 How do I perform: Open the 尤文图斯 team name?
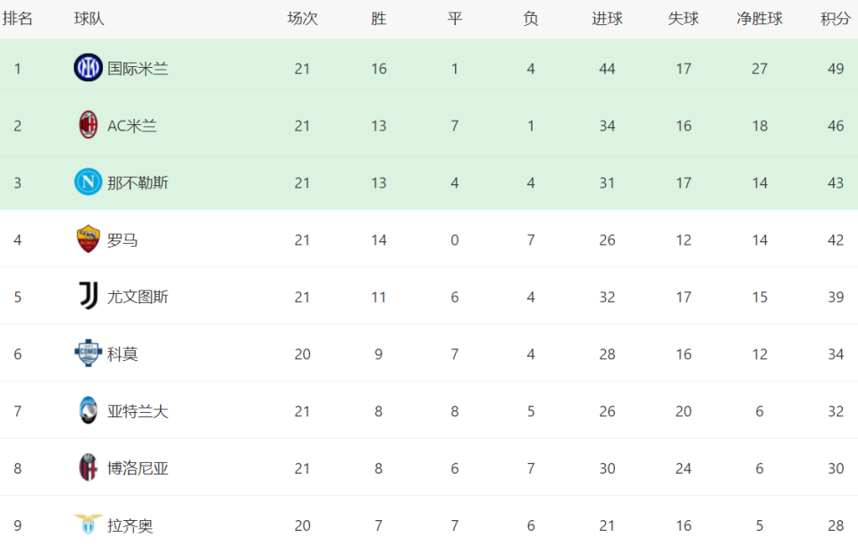138,298
